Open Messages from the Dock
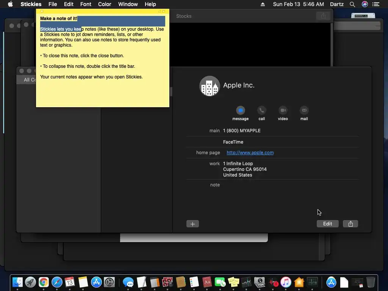The image size is (388, 291). (x=128, y=282)
